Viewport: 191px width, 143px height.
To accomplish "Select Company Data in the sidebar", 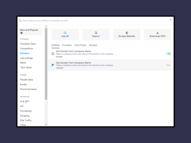I will [28, 44].
